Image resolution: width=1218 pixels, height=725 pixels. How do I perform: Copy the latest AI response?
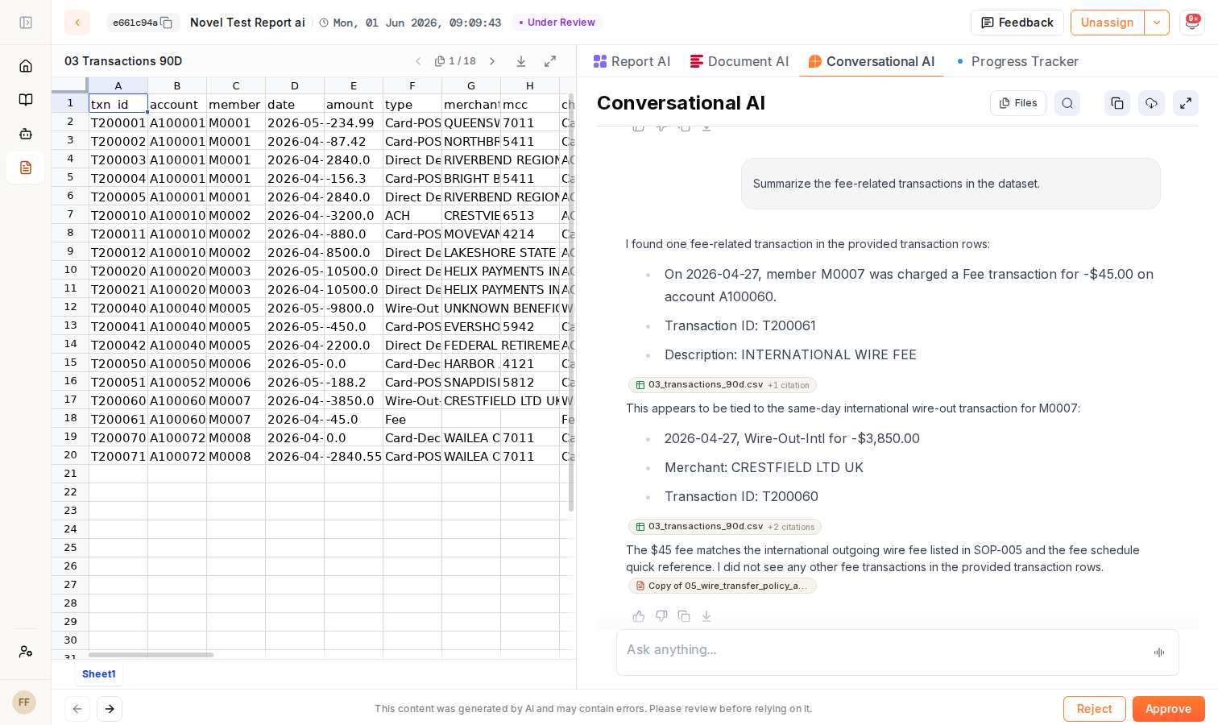[684, 616]
